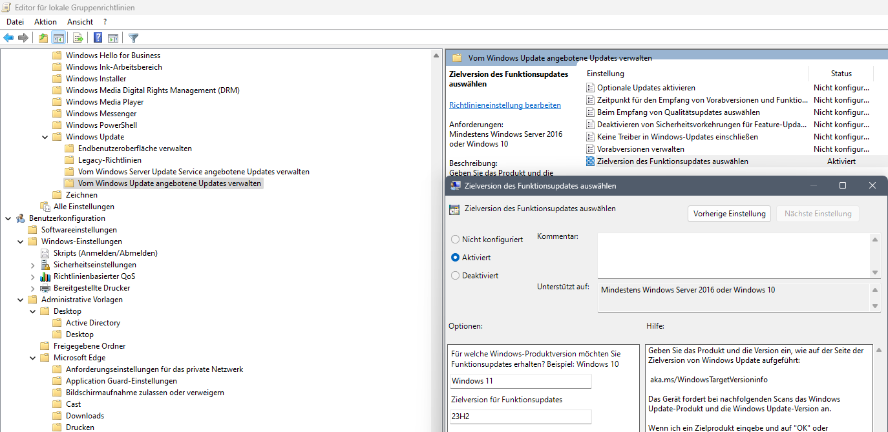Select Vom Windows Server Update Service angebotene Updates verwalten
The width and height of the screenshot is (888, 432).
(x=194, y=172)
